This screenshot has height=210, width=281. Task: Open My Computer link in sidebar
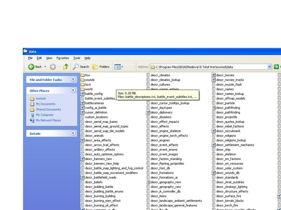(45, 115)
